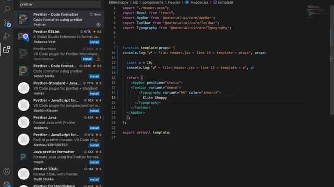The width and height of the screenshot is (334, 187).
Task: Click the Prettier - Code formatter extension logo
Action: click(x=23, y=19)
